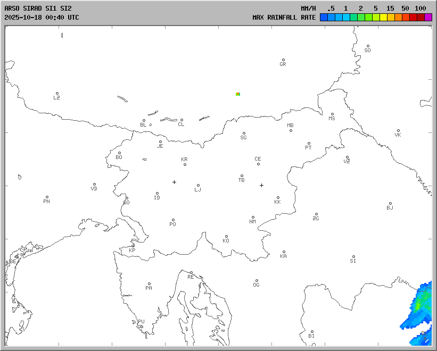
Task: Click the MAX RAINFALL RATE label
Action: pos(284,17)
